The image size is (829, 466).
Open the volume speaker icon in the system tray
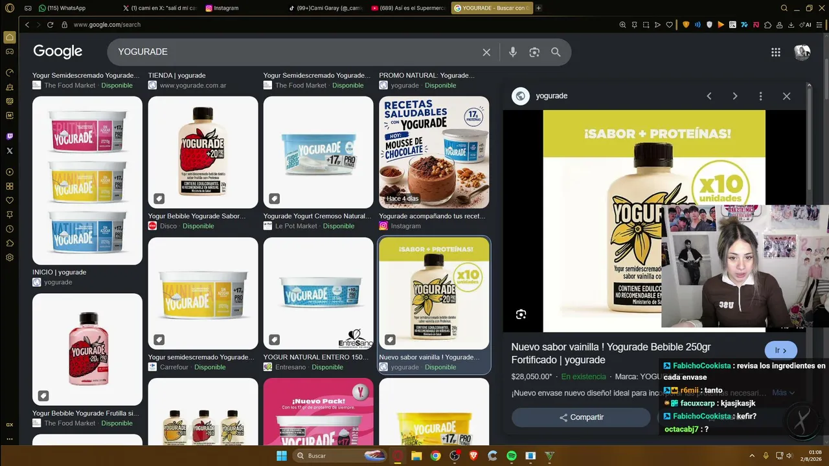coord(789,456)
